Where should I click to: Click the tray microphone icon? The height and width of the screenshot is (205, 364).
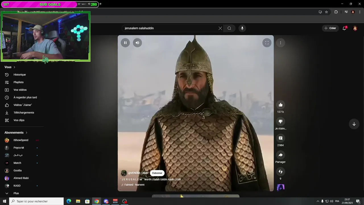pos(322,201)
